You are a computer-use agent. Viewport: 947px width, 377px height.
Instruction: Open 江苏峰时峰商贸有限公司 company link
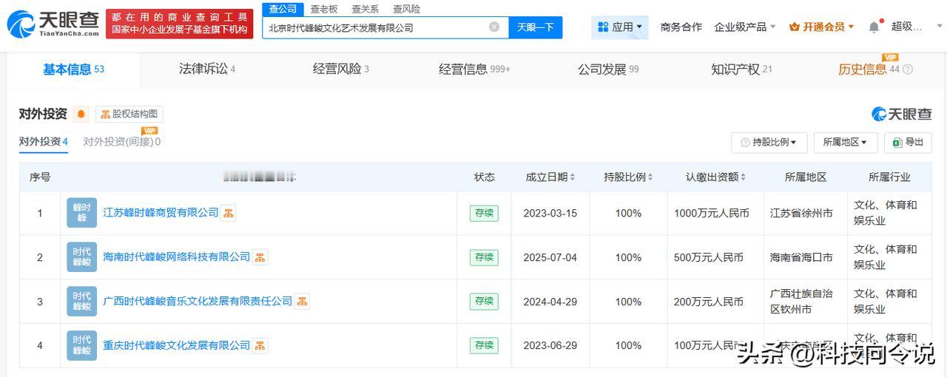pos(161,213)
